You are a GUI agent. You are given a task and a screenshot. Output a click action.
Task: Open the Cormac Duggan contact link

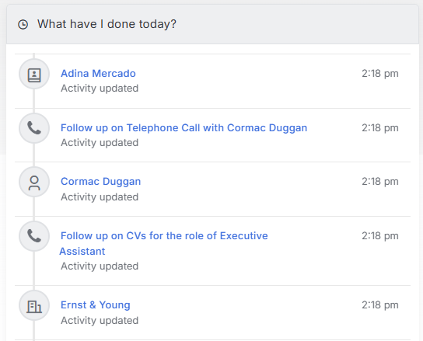coord(100,182)
